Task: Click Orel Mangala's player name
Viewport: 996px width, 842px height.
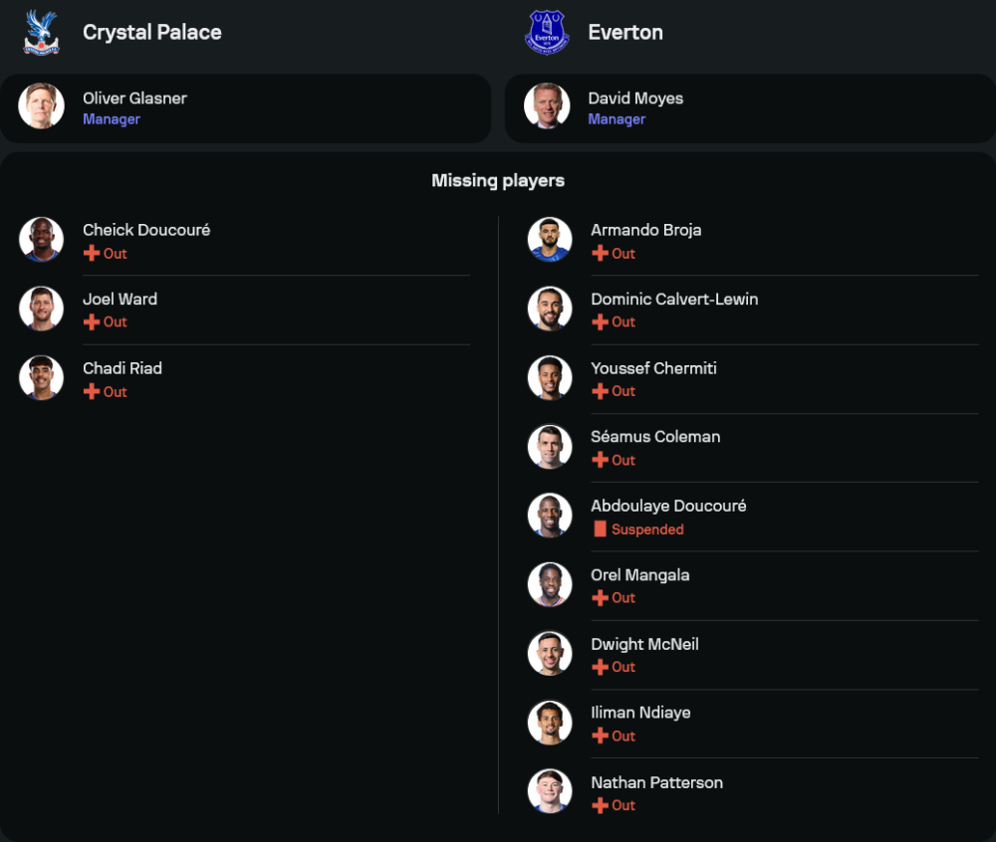Action: (x=639, y=575)
